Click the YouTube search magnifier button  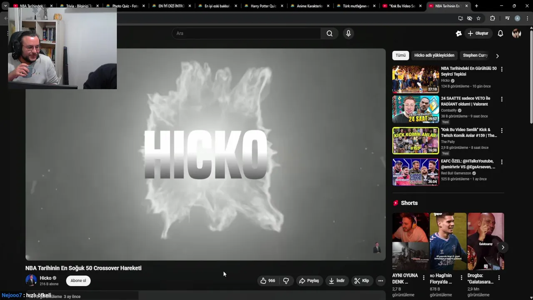329,33
